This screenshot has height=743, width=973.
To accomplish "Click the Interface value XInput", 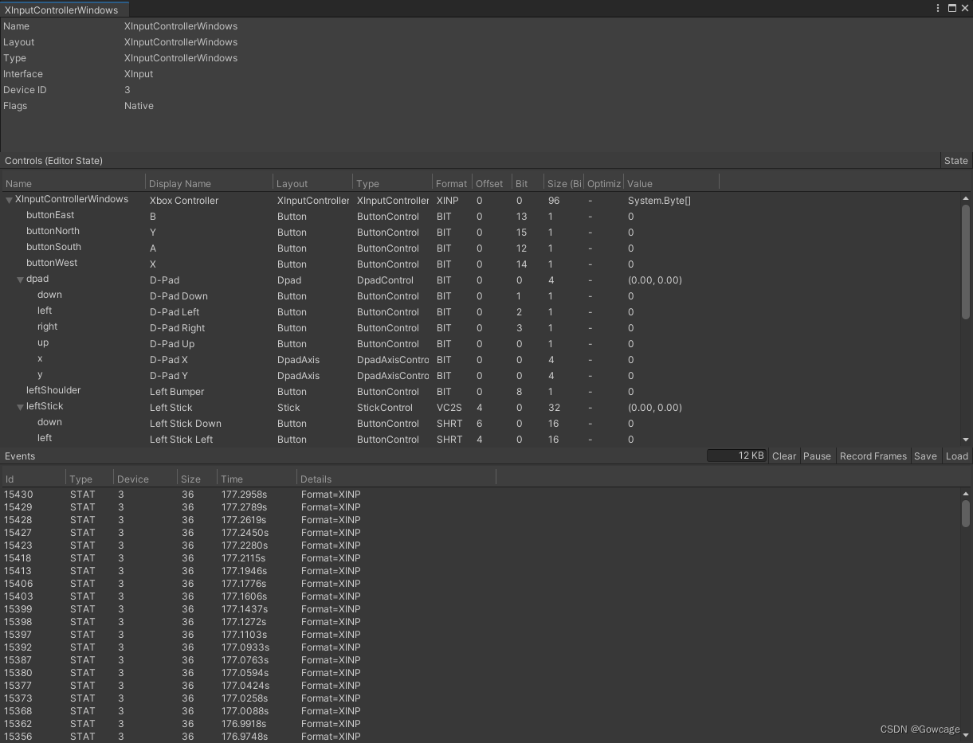I will [139, 74].
